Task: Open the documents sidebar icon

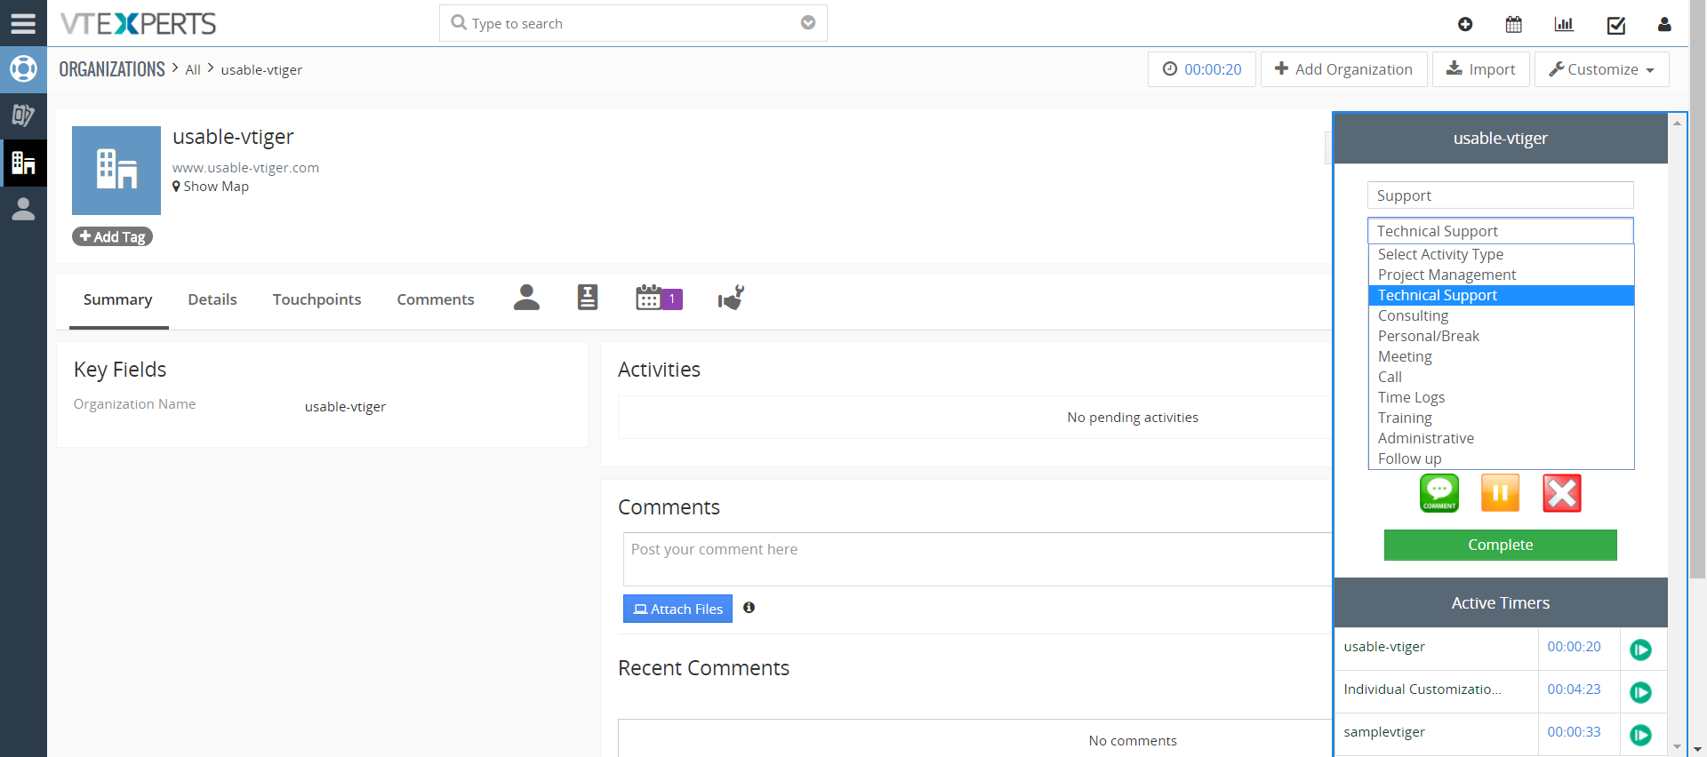Action: click(23, 116)
